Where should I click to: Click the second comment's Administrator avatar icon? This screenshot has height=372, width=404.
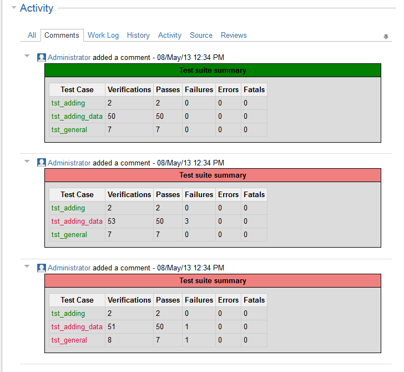42,163
